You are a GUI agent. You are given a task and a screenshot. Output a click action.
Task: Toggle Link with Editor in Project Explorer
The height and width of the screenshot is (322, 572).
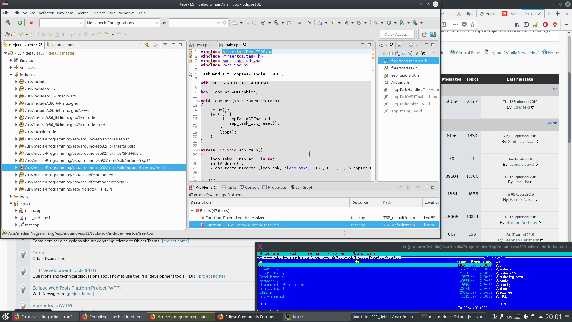click(x=147, y=45)
